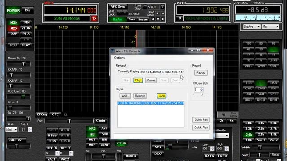Toggle the MOX transmit button

click(x=14, y=28)
